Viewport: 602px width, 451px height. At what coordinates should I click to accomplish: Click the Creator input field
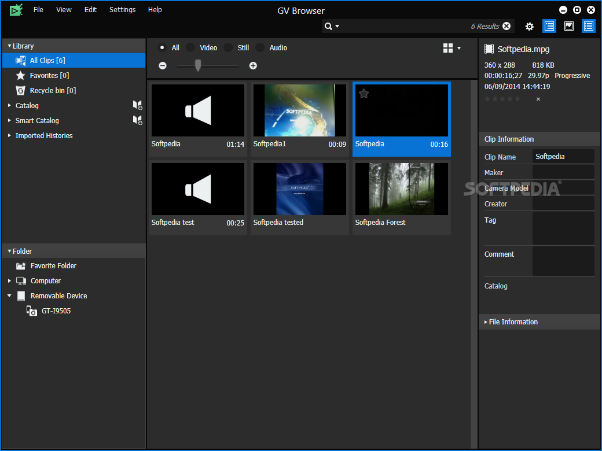563,204
